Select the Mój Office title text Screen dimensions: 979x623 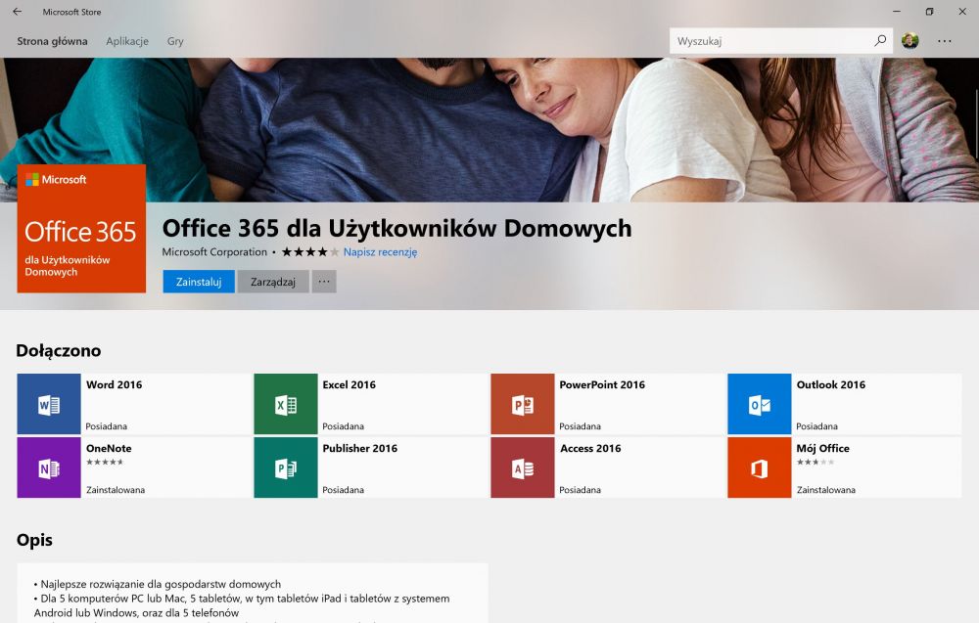[x=823, y=448]
